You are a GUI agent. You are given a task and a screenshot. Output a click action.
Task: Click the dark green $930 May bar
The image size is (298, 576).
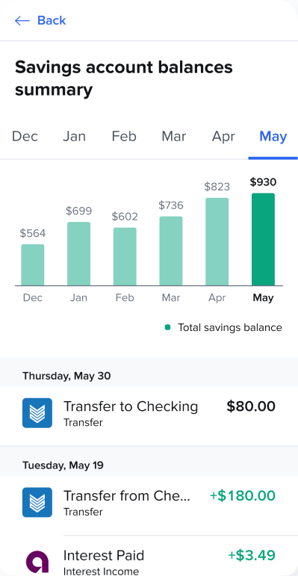click(263, 239)
